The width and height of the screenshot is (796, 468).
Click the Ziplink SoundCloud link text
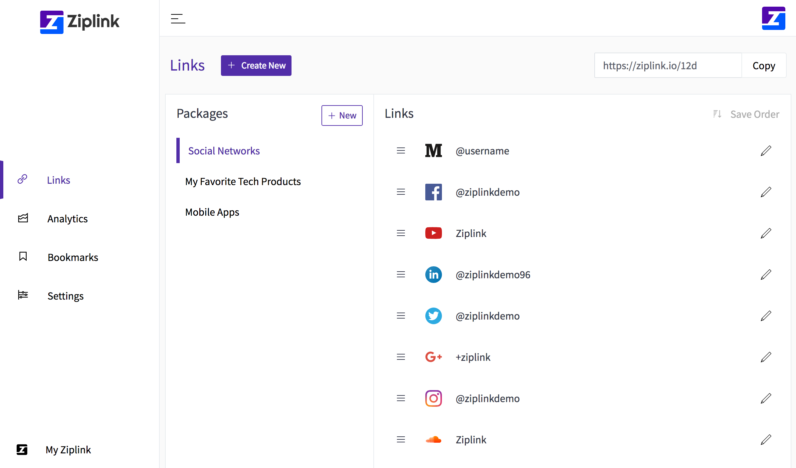(471, 440)
